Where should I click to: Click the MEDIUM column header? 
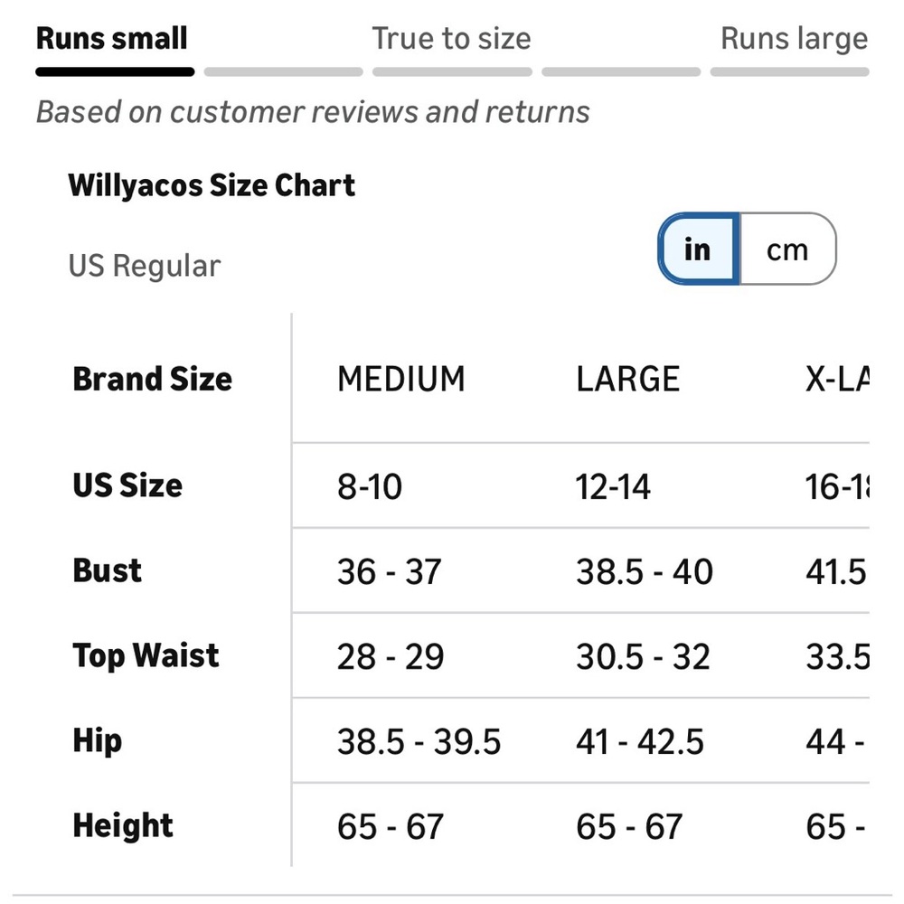[401, 380]
